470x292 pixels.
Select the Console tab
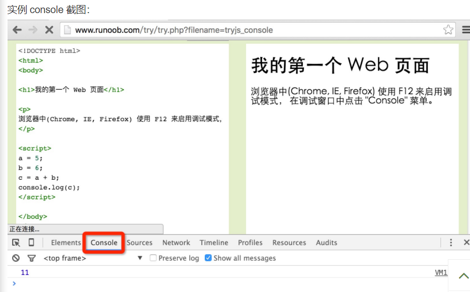(x=104, y=243)
